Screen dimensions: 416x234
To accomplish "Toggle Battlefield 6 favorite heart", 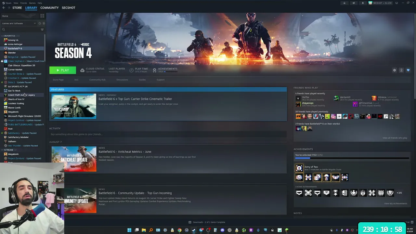I will (x=408, y=70).
